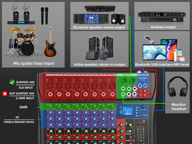Click the audio processor rack unit under Auxiliary output

point(162,17)
